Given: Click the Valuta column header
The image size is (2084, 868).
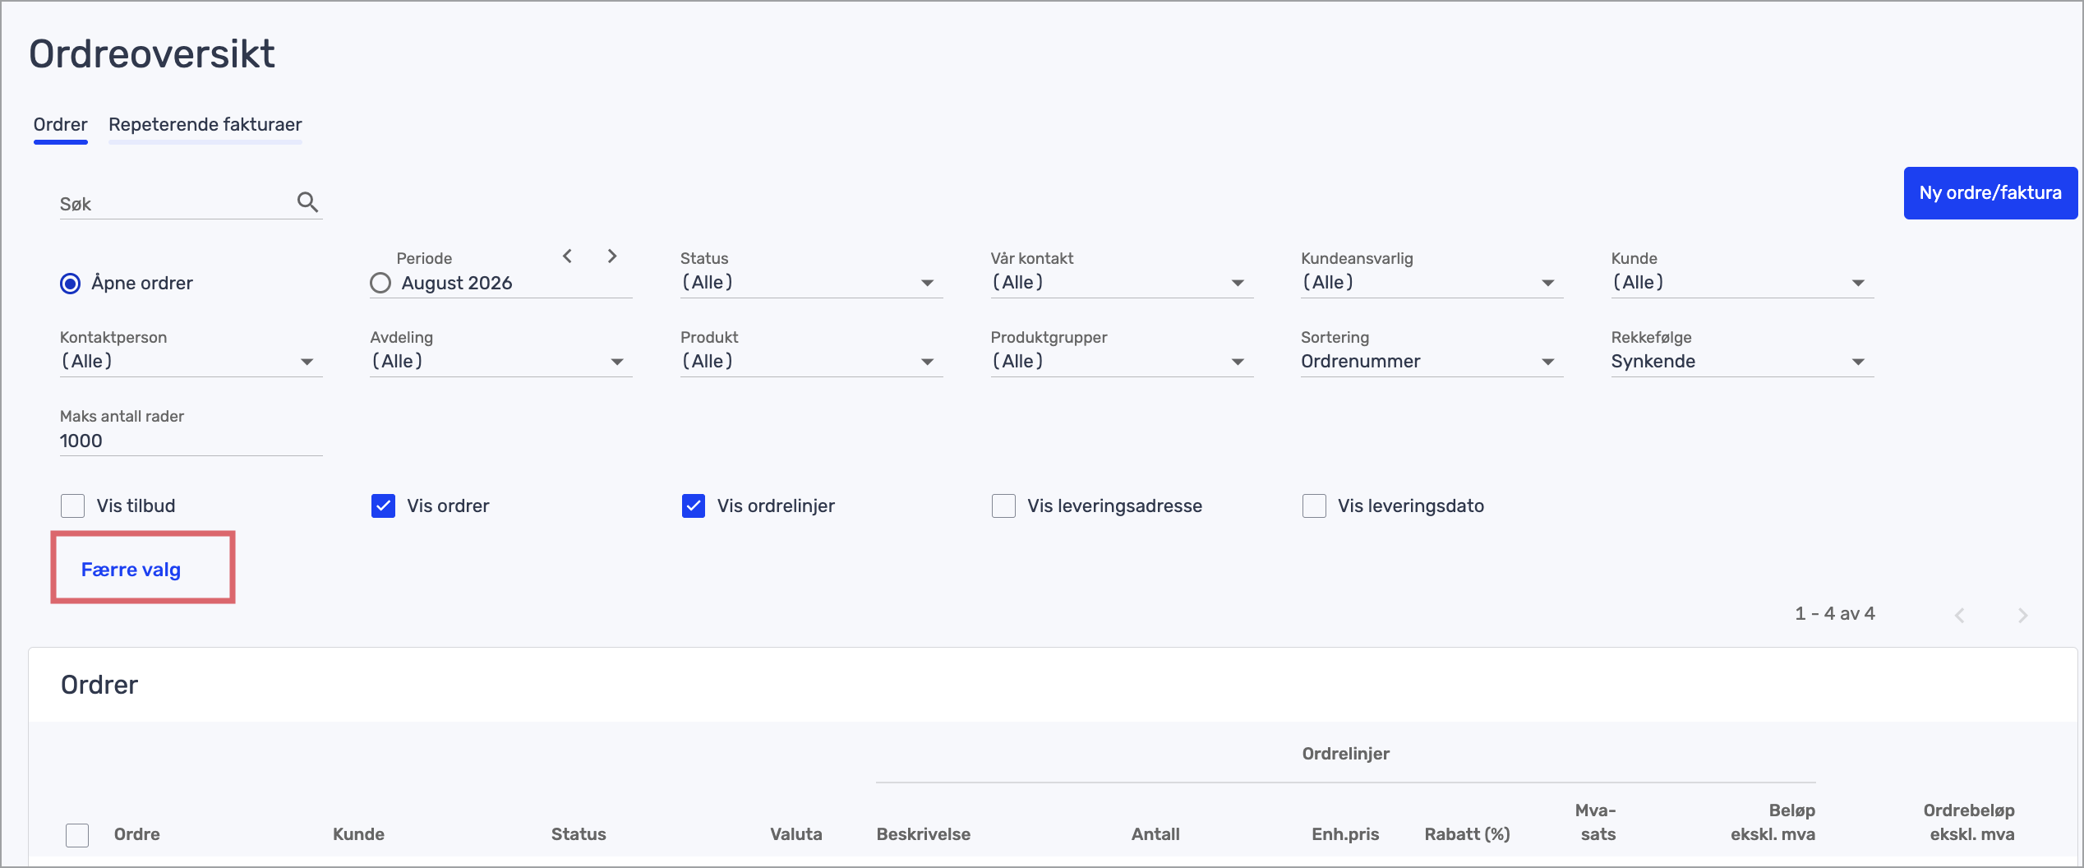Looking at the screenshot, I should 795,834.
